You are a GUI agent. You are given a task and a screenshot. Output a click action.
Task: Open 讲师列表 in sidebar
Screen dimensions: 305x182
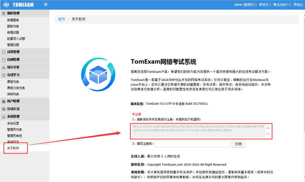pos(13,94)
